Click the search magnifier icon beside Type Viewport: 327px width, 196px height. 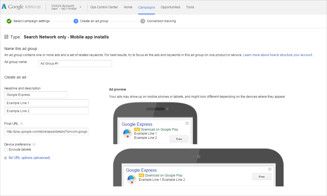click(x=6, y=37)
